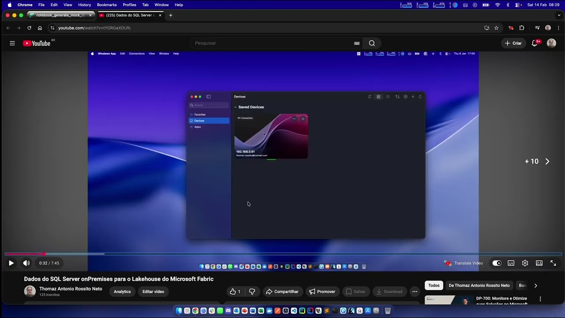The height and width of the screenshot is (318, 565).
Task: Click the Criar button
Action: tap(513, 43)
